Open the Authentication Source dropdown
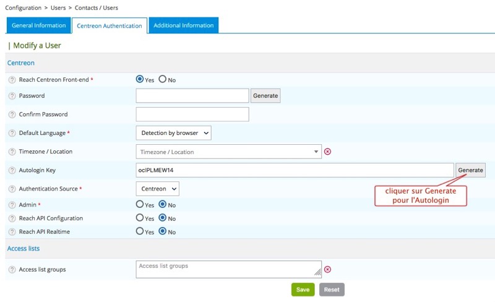 [x=157, y=188]
